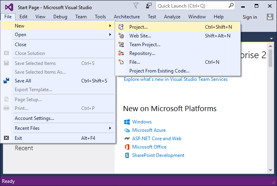Select Team Project... submenu entry

[x=178, y=45]
